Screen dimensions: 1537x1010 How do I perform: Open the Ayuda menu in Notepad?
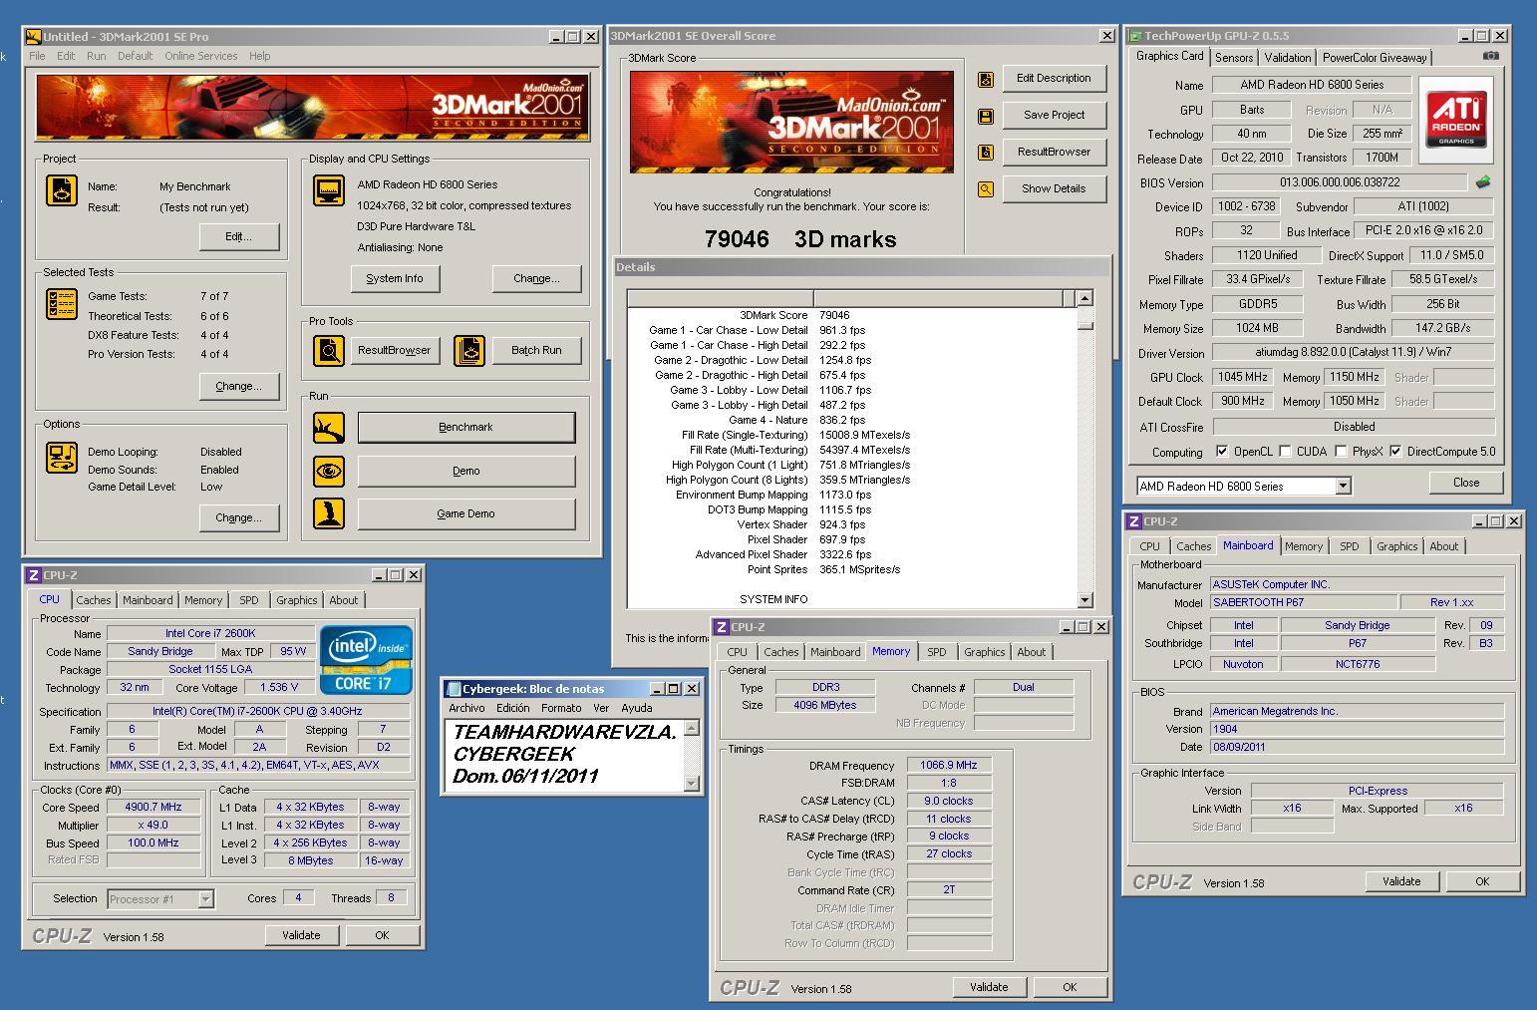pyautogui.click(x=637, y=708)
